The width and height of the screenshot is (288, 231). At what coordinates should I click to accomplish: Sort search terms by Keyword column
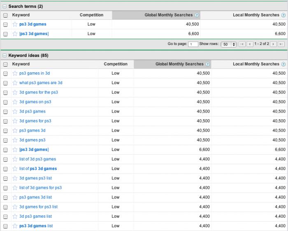[21, 15]
